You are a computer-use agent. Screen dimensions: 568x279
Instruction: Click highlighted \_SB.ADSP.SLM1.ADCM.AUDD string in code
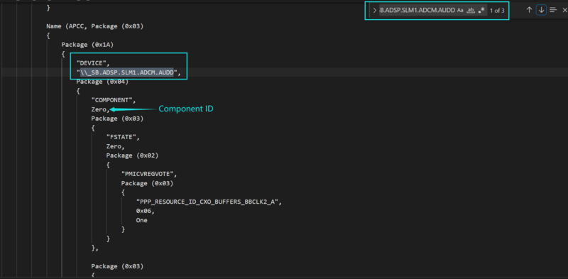127,72
